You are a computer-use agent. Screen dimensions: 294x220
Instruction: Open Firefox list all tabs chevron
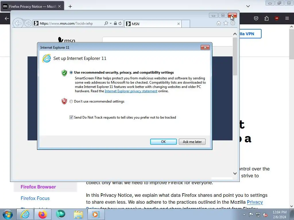(x=248, y=6)
